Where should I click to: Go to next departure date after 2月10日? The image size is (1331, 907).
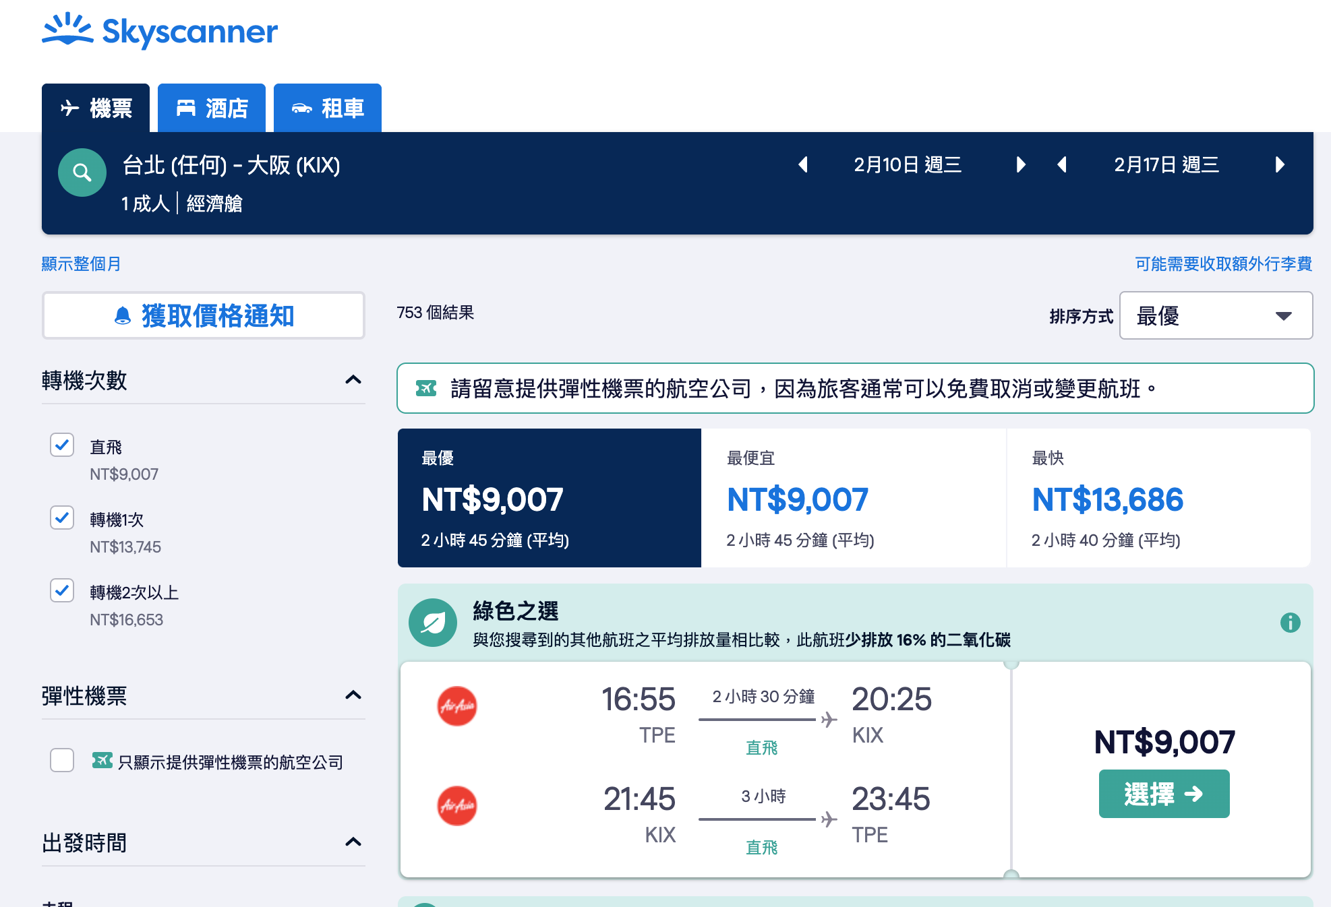coord(1021,164)
